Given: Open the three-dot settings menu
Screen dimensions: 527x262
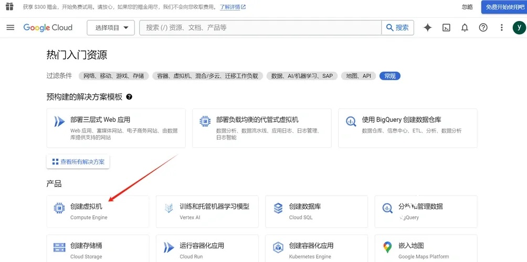Looking at the screenshot, I should (501, 27).
